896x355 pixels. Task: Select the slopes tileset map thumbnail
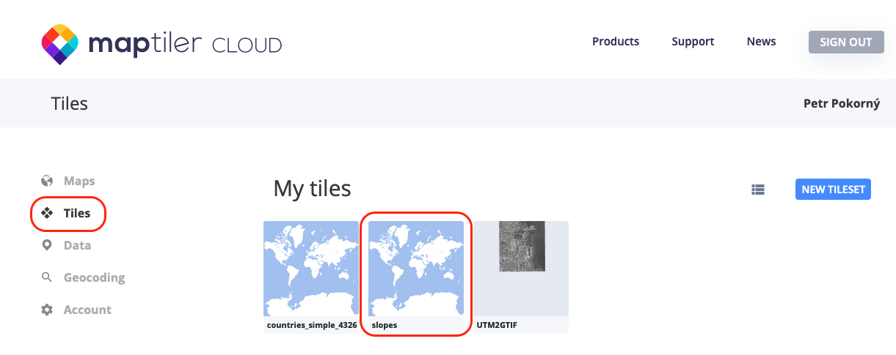416,269
